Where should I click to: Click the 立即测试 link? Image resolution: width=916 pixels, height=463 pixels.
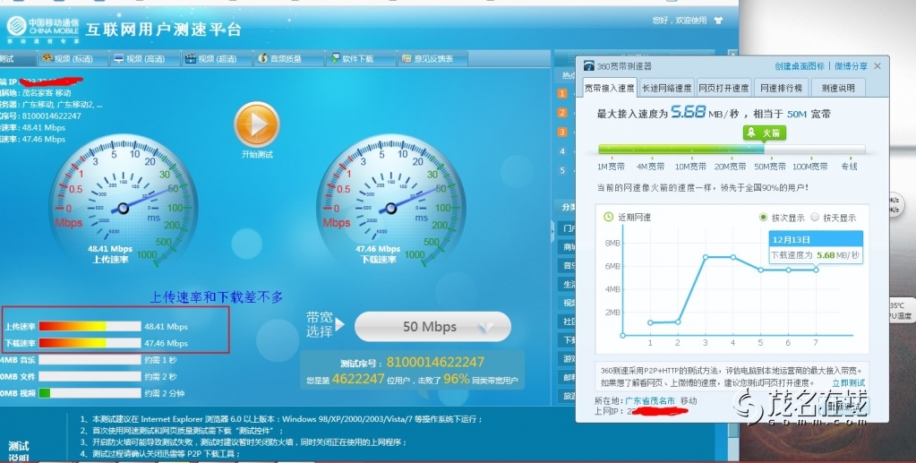(849, 383)
